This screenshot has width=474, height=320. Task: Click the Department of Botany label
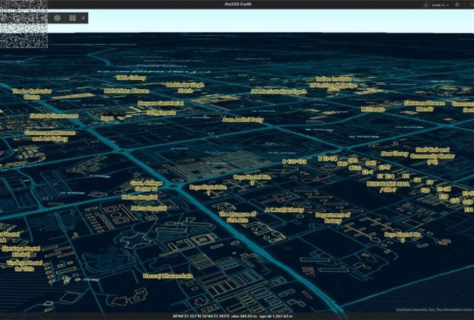click(x=333, y=218)
